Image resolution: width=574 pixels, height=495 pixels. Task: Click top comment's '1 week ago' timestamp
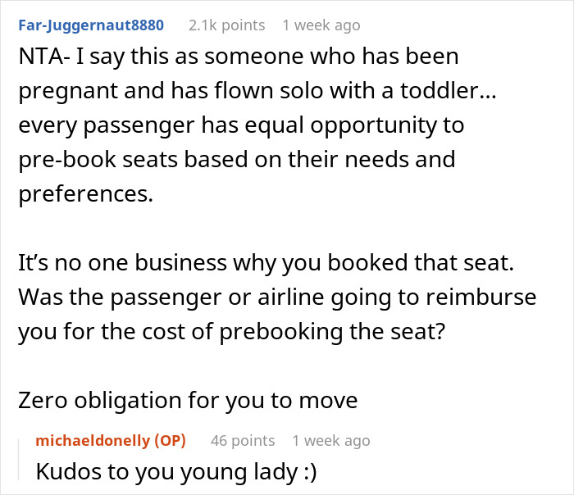pos(321,25)
